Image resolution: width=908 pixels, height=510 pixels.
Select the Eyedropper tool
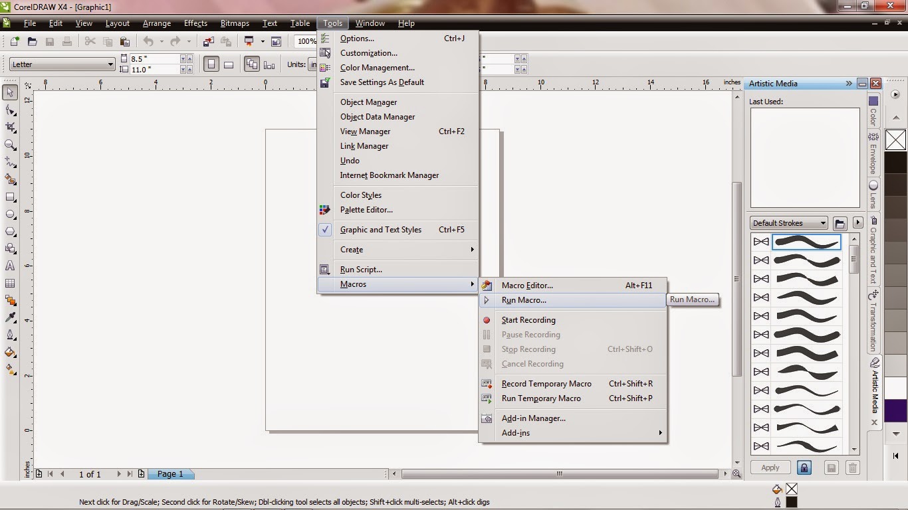click(x=10, y=318)
